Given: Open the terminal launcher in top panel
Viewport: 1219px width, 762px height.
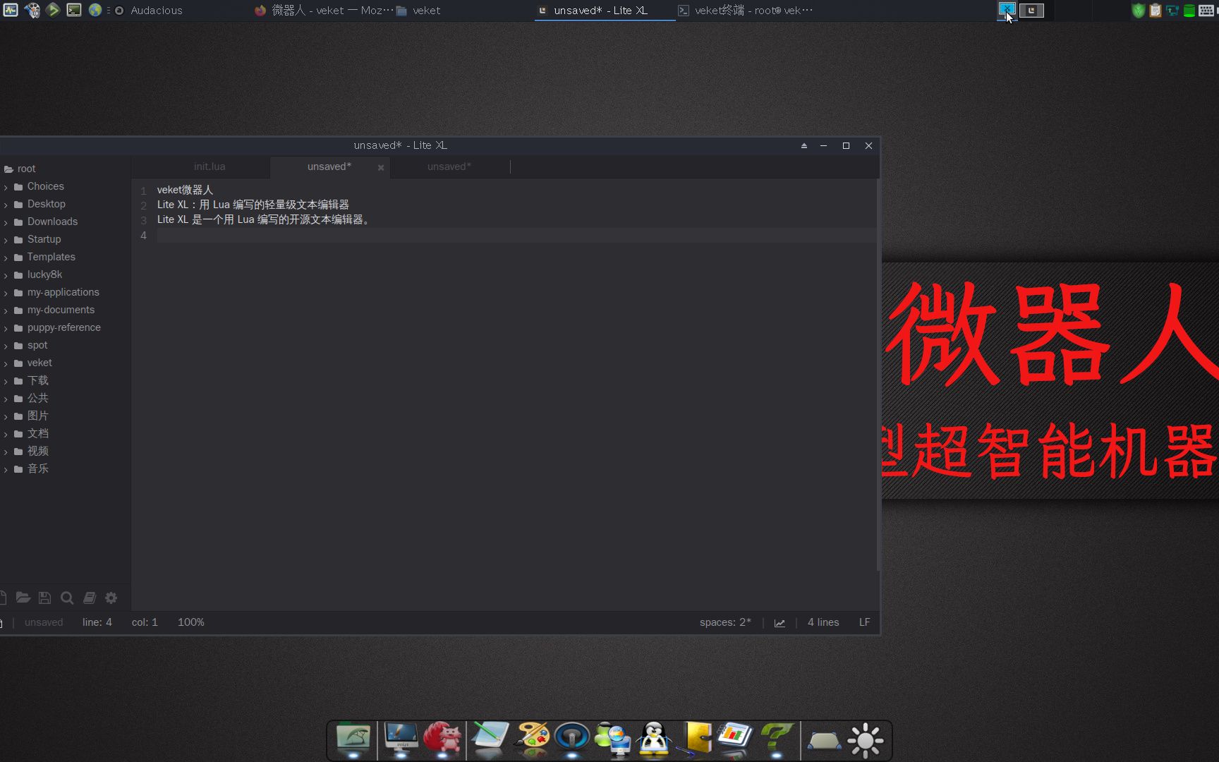Looking at the screenshot, I should pyautogui.click(x=74, y=10).
